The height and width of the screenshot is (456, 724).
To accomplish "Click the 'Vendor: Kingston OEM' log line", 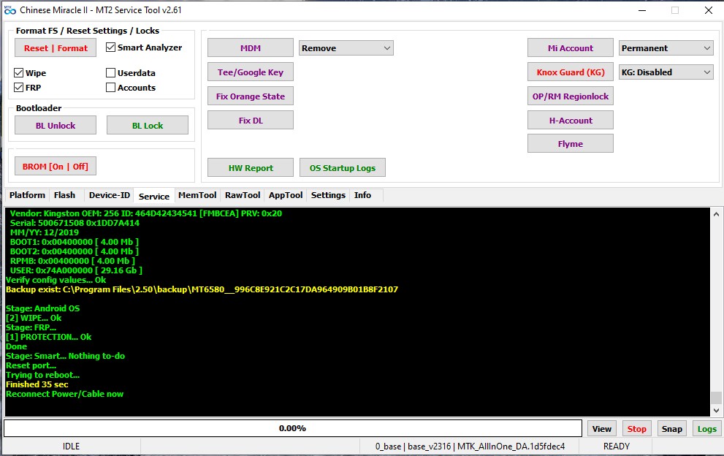I will [146, 213].
